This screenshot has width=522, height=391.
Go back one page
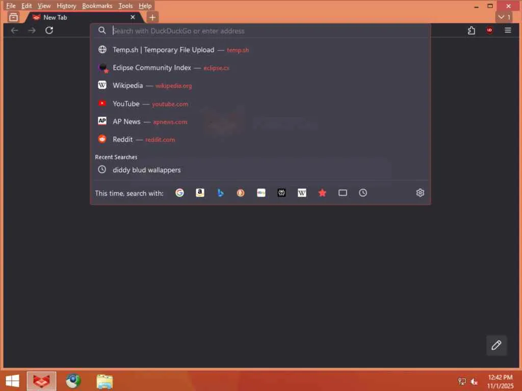point(14,31)
